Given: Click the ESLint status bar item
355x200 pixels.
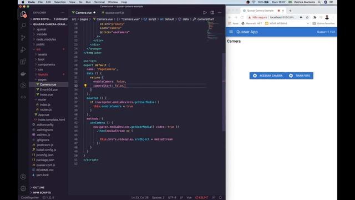Looking at the screenshot, I should pyautogui.click(x=202, y=198).
